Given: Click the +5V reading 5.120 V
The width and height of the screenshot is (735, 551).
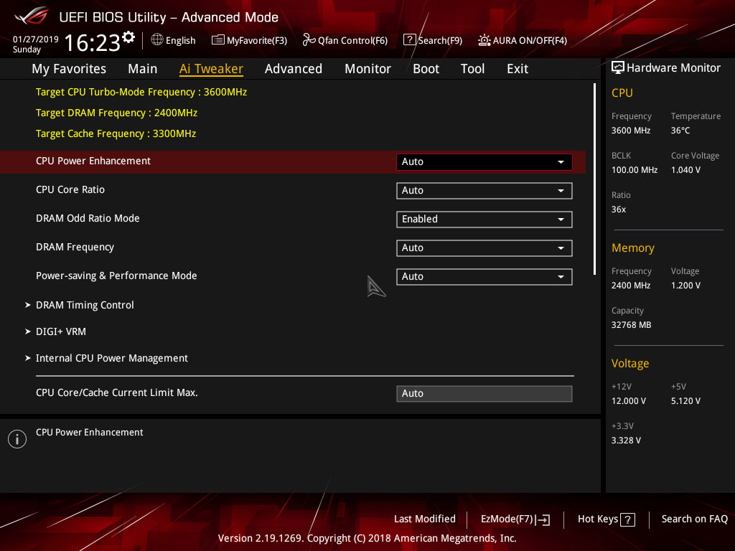Looking at the screenshot, I should coord(685,400).
